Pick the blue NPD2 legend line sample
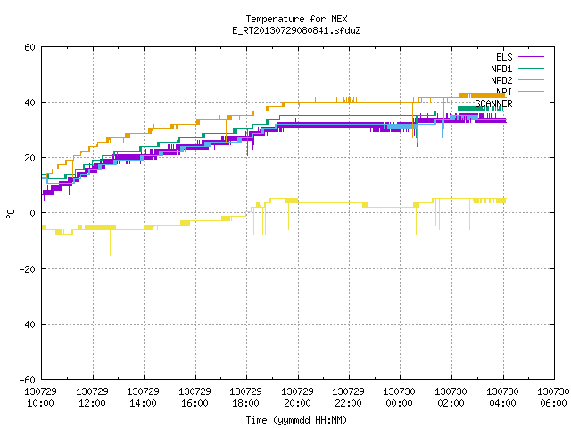Viewport: 571px width, 428px height. pos(531,79)
